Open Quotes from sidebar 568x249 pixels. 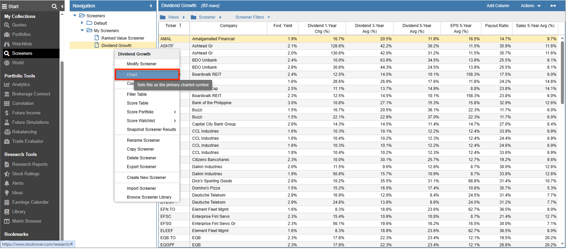19,25
